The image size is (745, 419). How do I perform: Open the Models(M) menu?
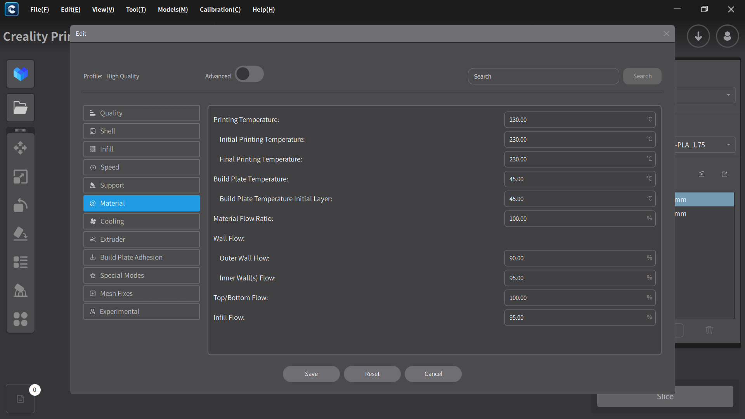pyautogui.click(x=173, y=9)
